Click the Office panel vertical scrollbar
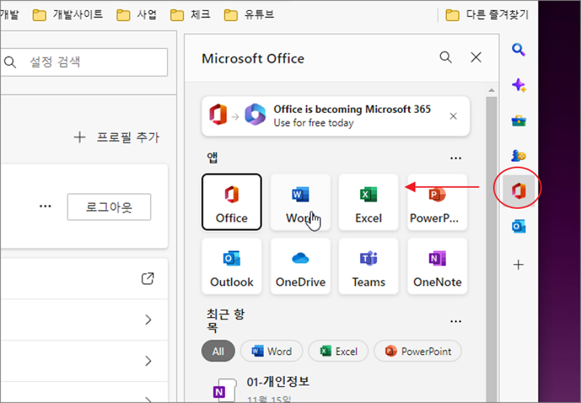581x403 pixels. (x=491, y=249)
